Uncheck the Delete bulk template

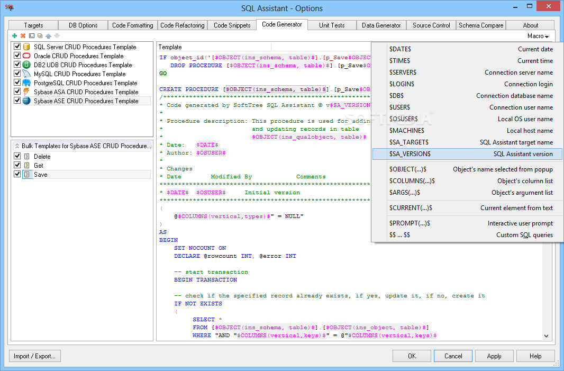17,156
